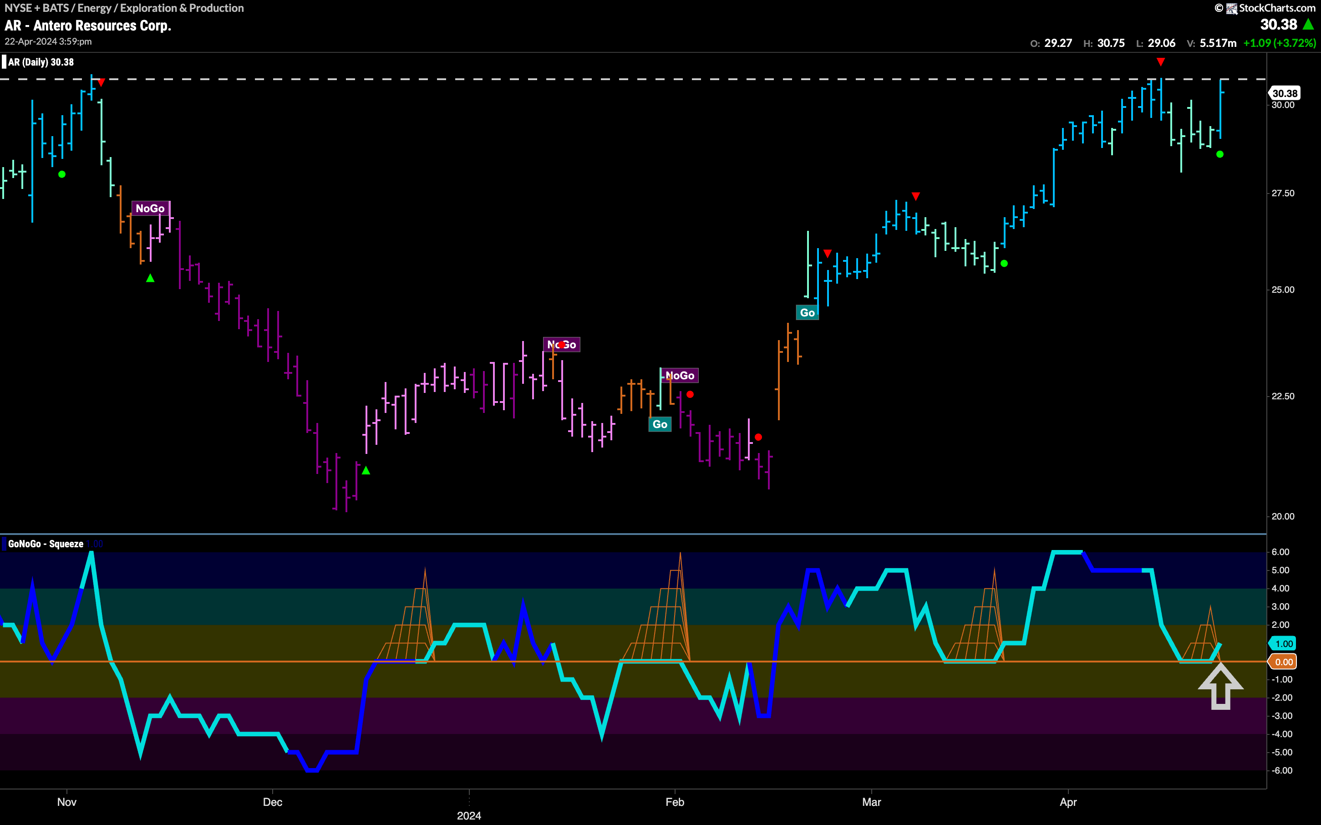Click the 30.38 current price tag on the axis
This screenshot has width=1321, height=825.
pos(1285,93)
